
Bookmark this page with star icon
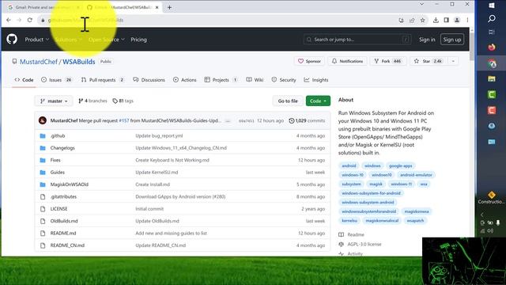pos(422,20)
